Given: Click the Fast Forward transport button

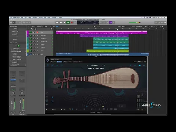Looking at the screenshot, I should coord(61,22).
